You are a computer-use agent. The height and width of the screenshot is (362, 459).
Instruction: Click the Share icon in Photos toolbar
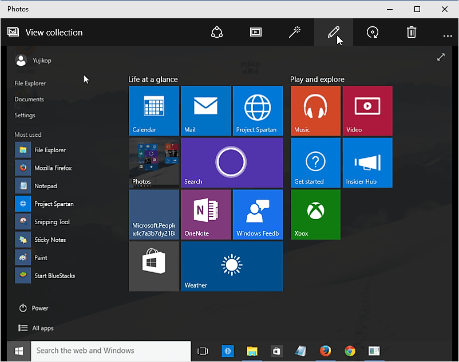216,32
